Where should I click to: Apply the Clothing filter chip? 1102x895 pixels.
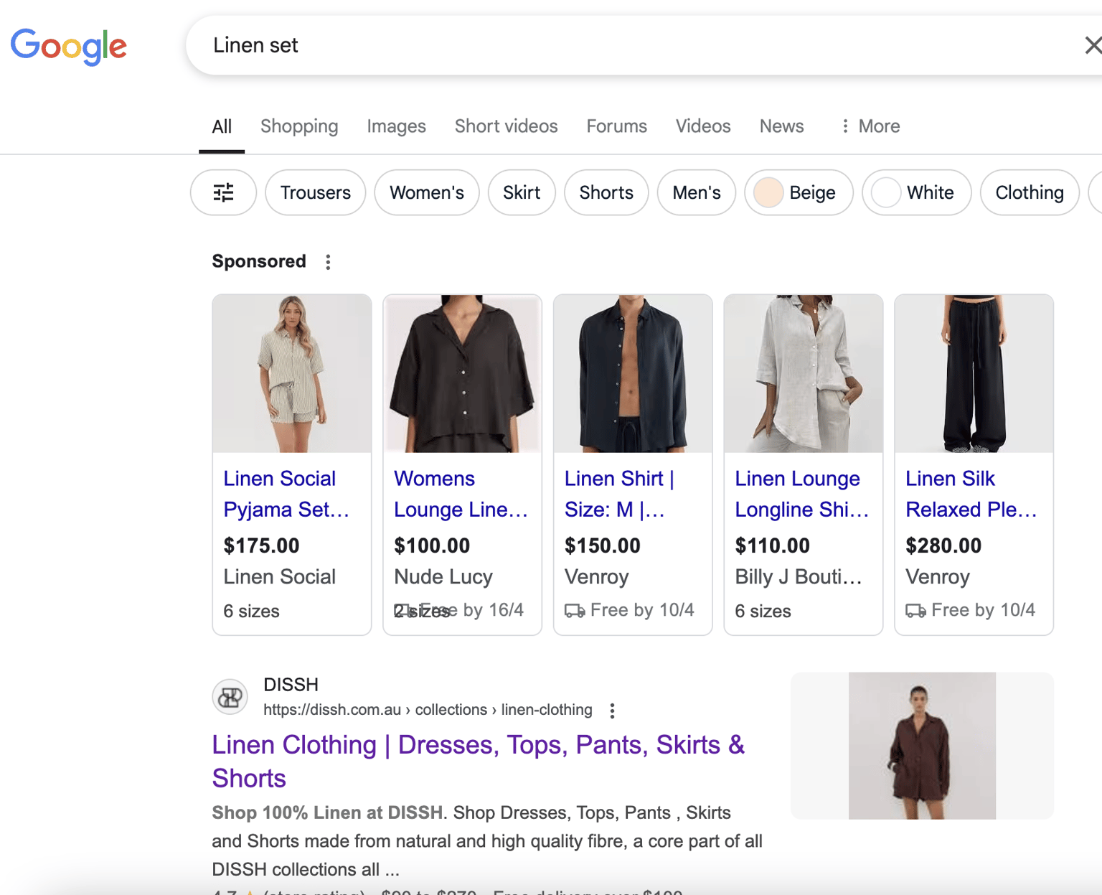point(1030,192)
